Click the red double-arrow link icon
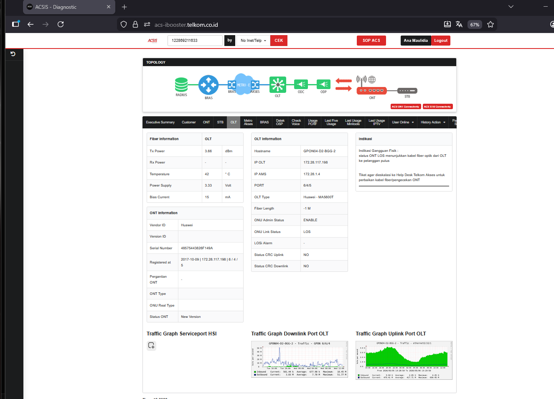Screen dimensions: 554x399 point(343,85)
